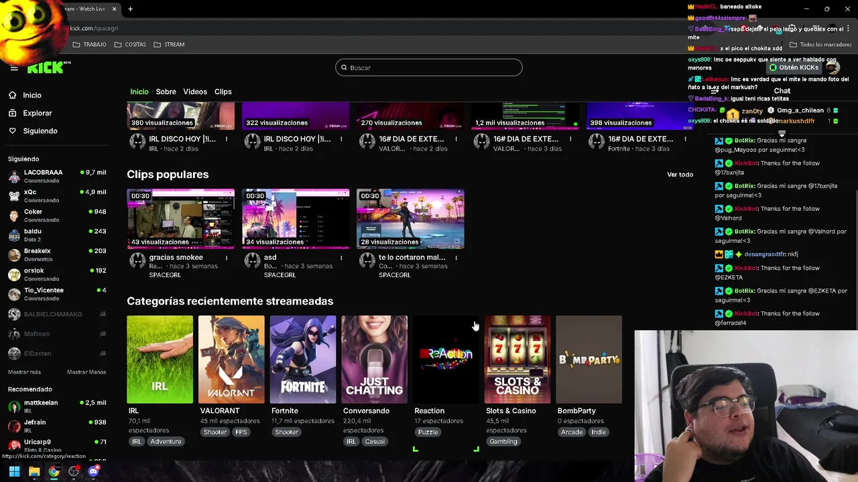Open recommended channel Jefrain
Image resolution: width=858 pixels, height=482 pixels.
[x=57, y=426]
